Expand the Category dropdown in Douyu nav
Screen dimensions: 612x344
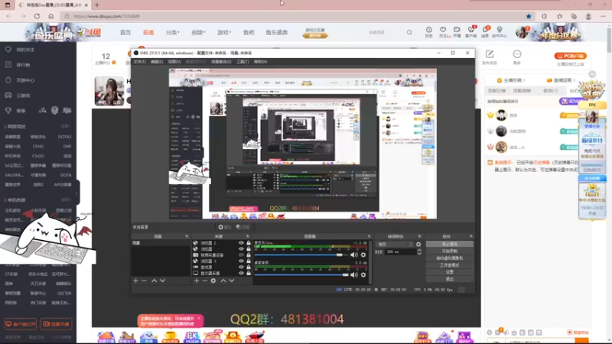click(172, 32)
